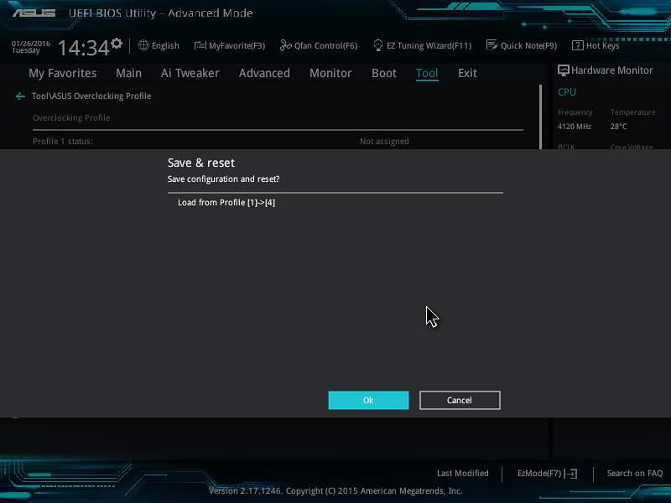
Task: Open Search on FAQ
Action: (x=635, y=474)
